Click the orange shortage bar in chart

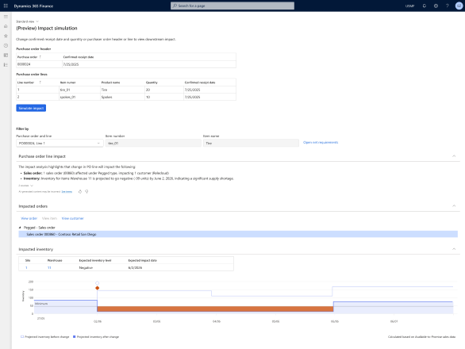click(x=215, y=309)
